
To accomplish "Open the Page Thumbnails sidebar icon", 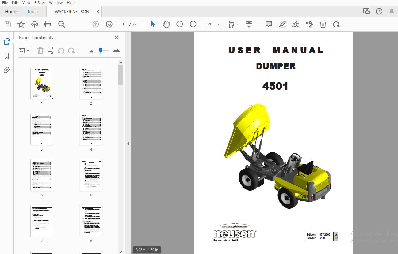I will 7,42.
